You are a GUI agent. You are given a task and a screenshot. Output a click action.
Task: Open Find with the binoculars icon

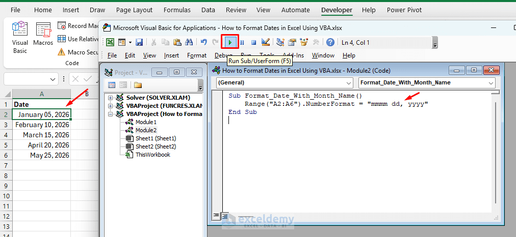pyautogui.click(x=189, y=42)
